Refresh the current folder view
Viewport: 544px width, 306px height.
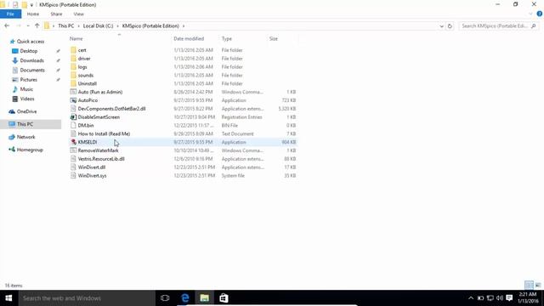450,26
